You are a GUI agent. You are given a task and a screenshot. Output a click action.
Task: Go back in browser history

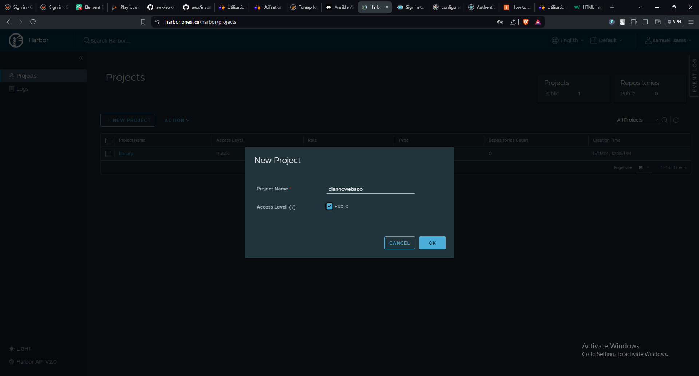(8, 22)
